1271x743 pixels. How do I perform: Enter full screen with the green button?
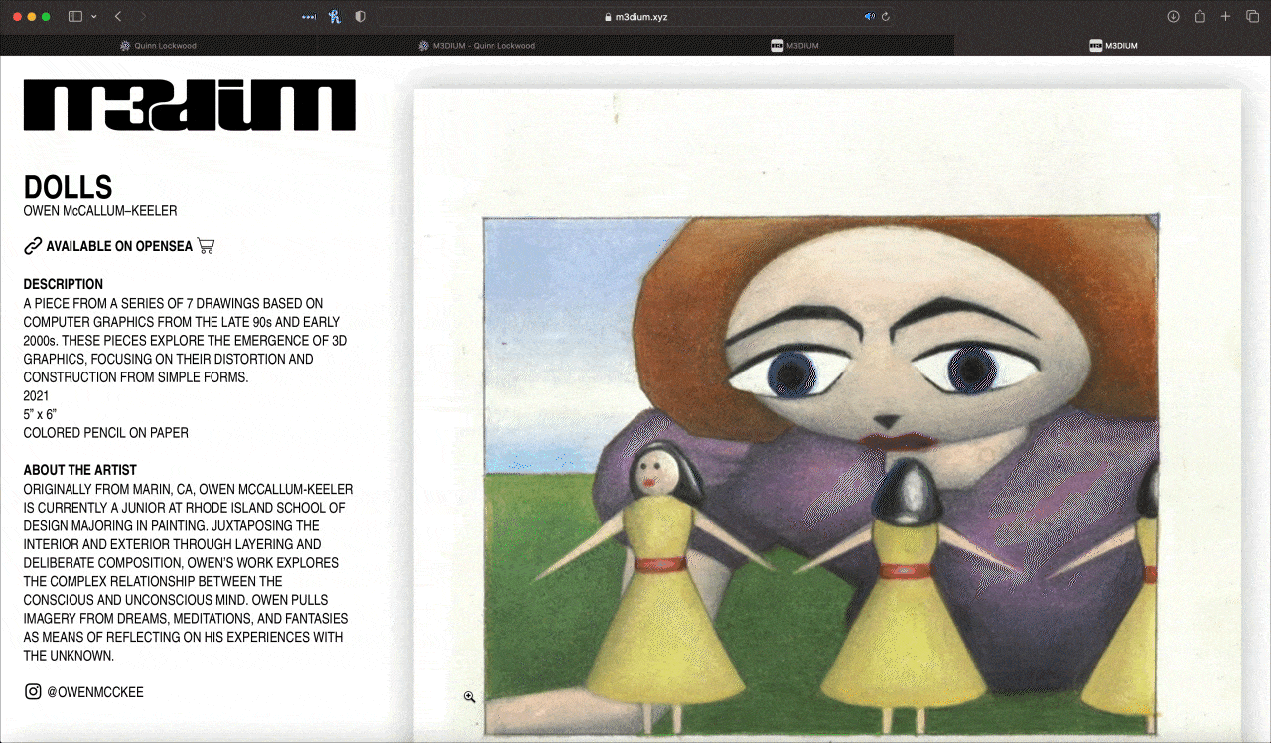click(x=46, y=17)
